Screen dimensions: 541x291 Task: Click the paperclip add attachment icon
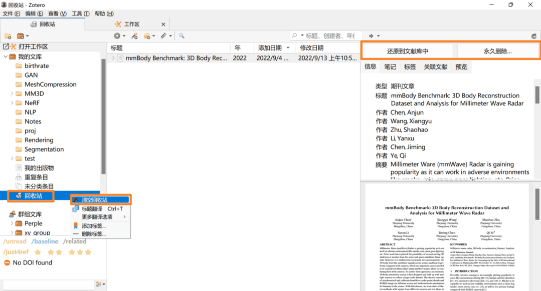(163, 36)
